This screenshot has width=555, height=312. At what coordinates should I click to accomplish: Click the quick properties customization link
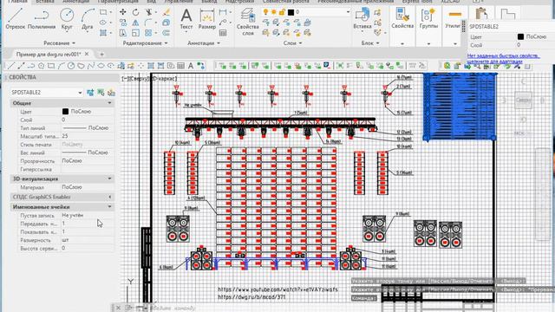click(x=503, y=58)
